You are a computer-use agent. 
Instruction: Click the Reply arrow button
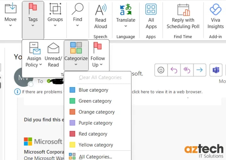(174, 70)
